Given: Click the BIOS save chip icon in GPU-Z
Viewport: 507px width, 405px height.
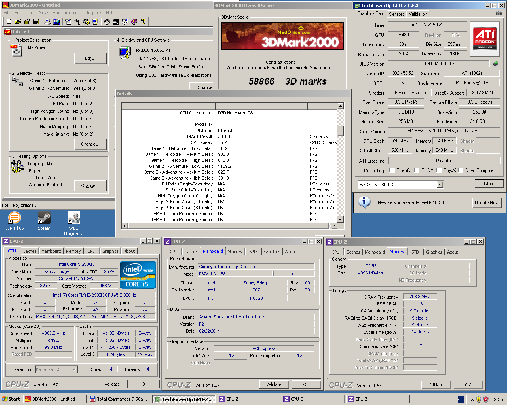Looking at the screenshot, I should (496, 63).
